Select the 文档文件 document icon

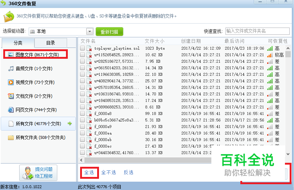11,96
